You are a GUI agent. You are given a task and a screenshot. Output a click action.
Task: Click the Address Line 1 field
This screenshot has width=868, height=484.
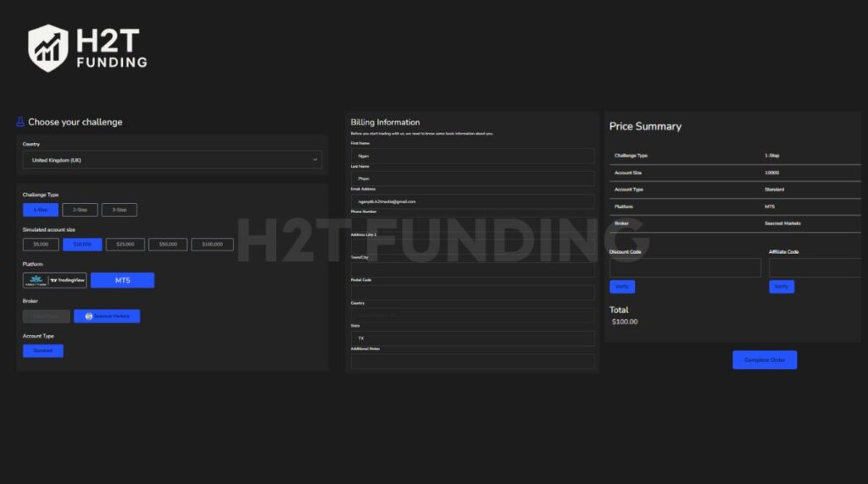(x=472, y=246)
